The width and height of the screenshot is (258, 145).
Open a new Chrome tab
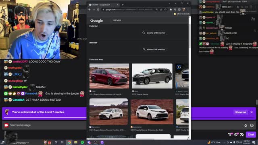click(123, 5)
